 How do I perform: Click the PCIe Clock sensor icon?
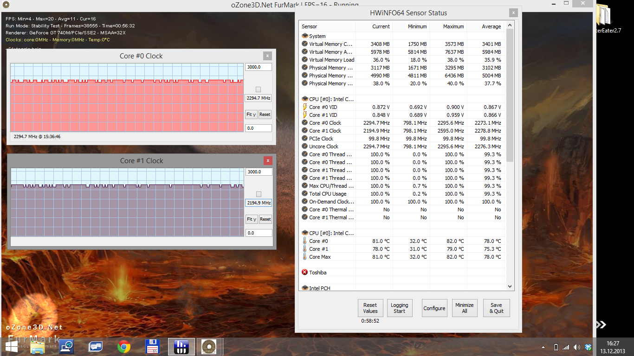click(x=305, y=139)
